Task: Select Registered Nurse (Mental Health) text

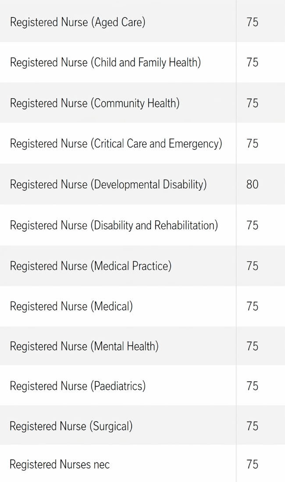Action: [x=84, y=347]
